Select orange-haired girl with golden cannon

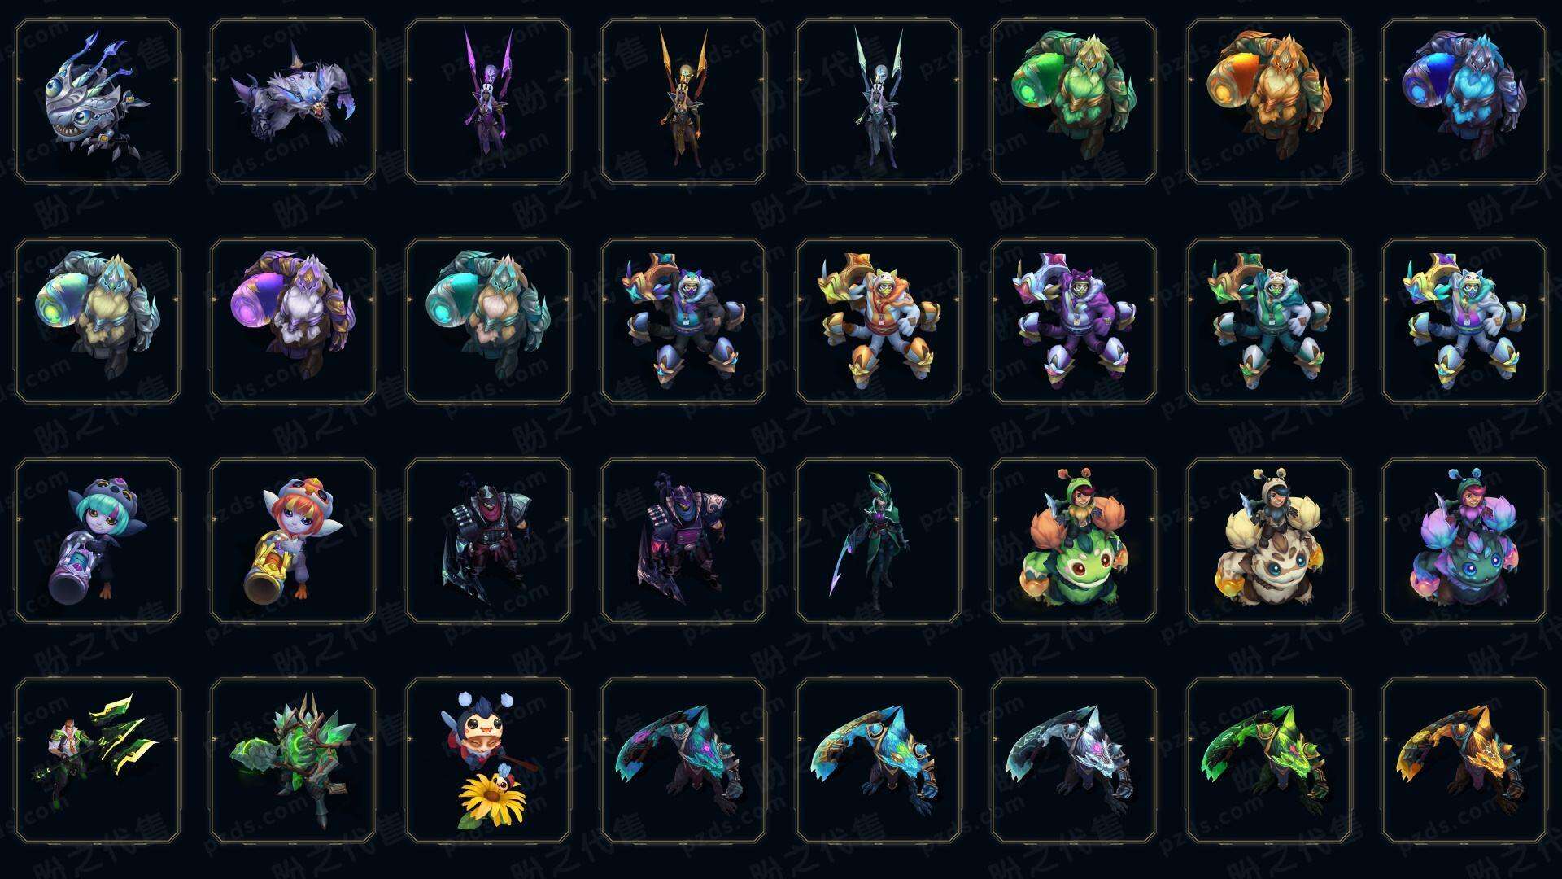(x=293, y=540)
